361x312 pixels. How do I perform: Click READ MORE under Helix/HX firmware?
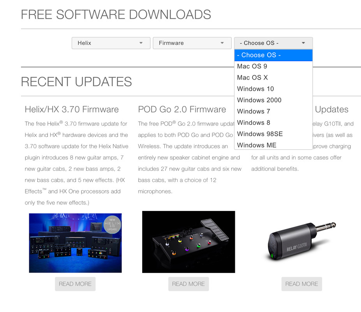coord(75,284)
